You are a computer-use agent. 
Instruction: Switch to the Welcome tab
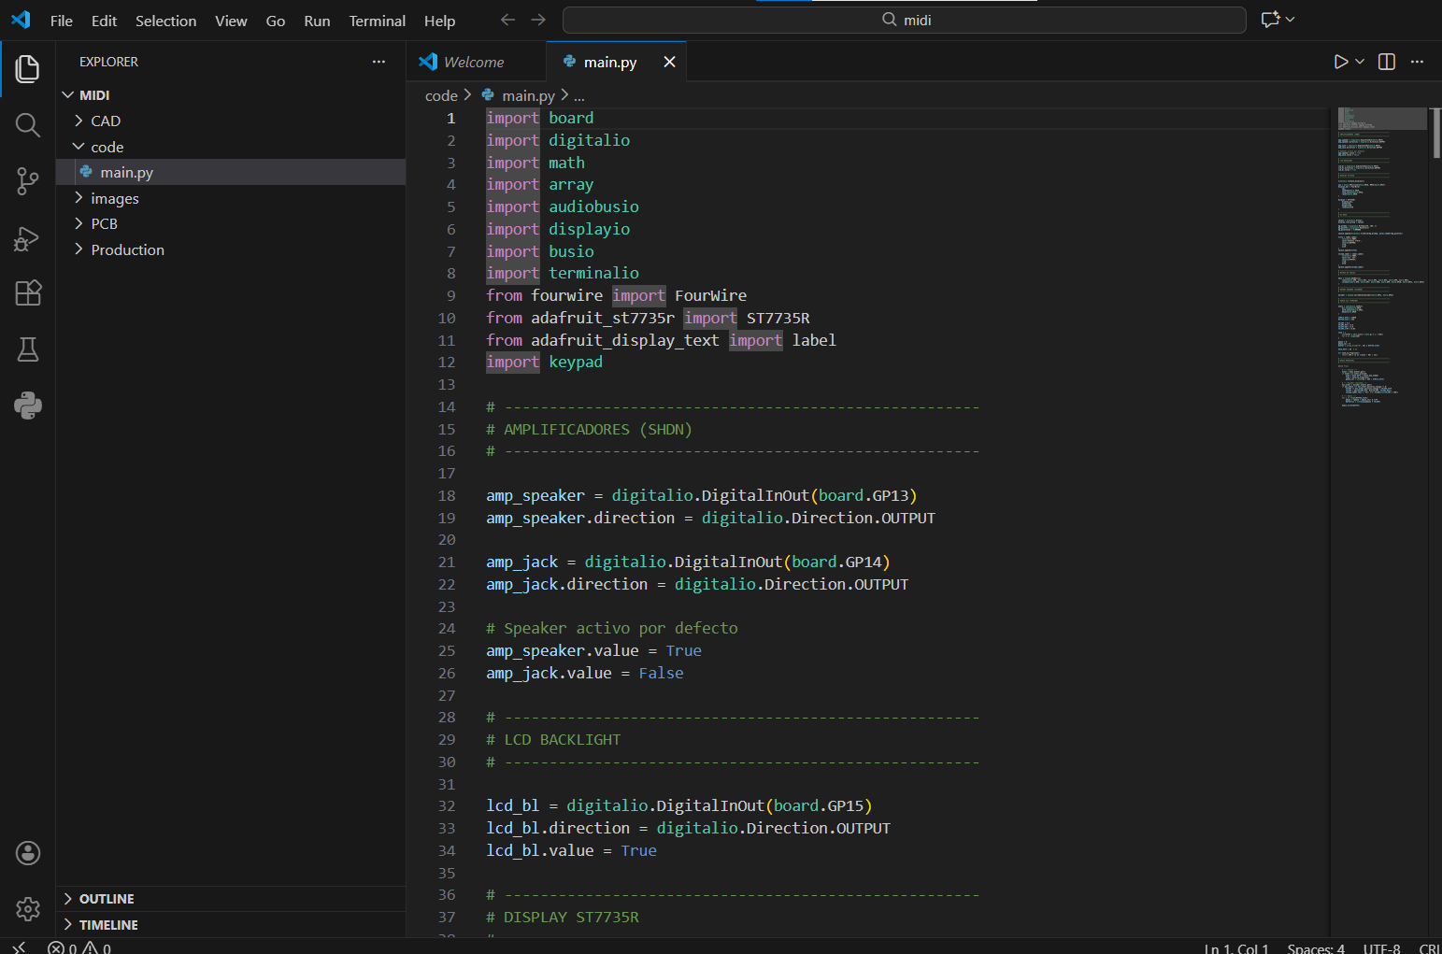click(474, 63)
